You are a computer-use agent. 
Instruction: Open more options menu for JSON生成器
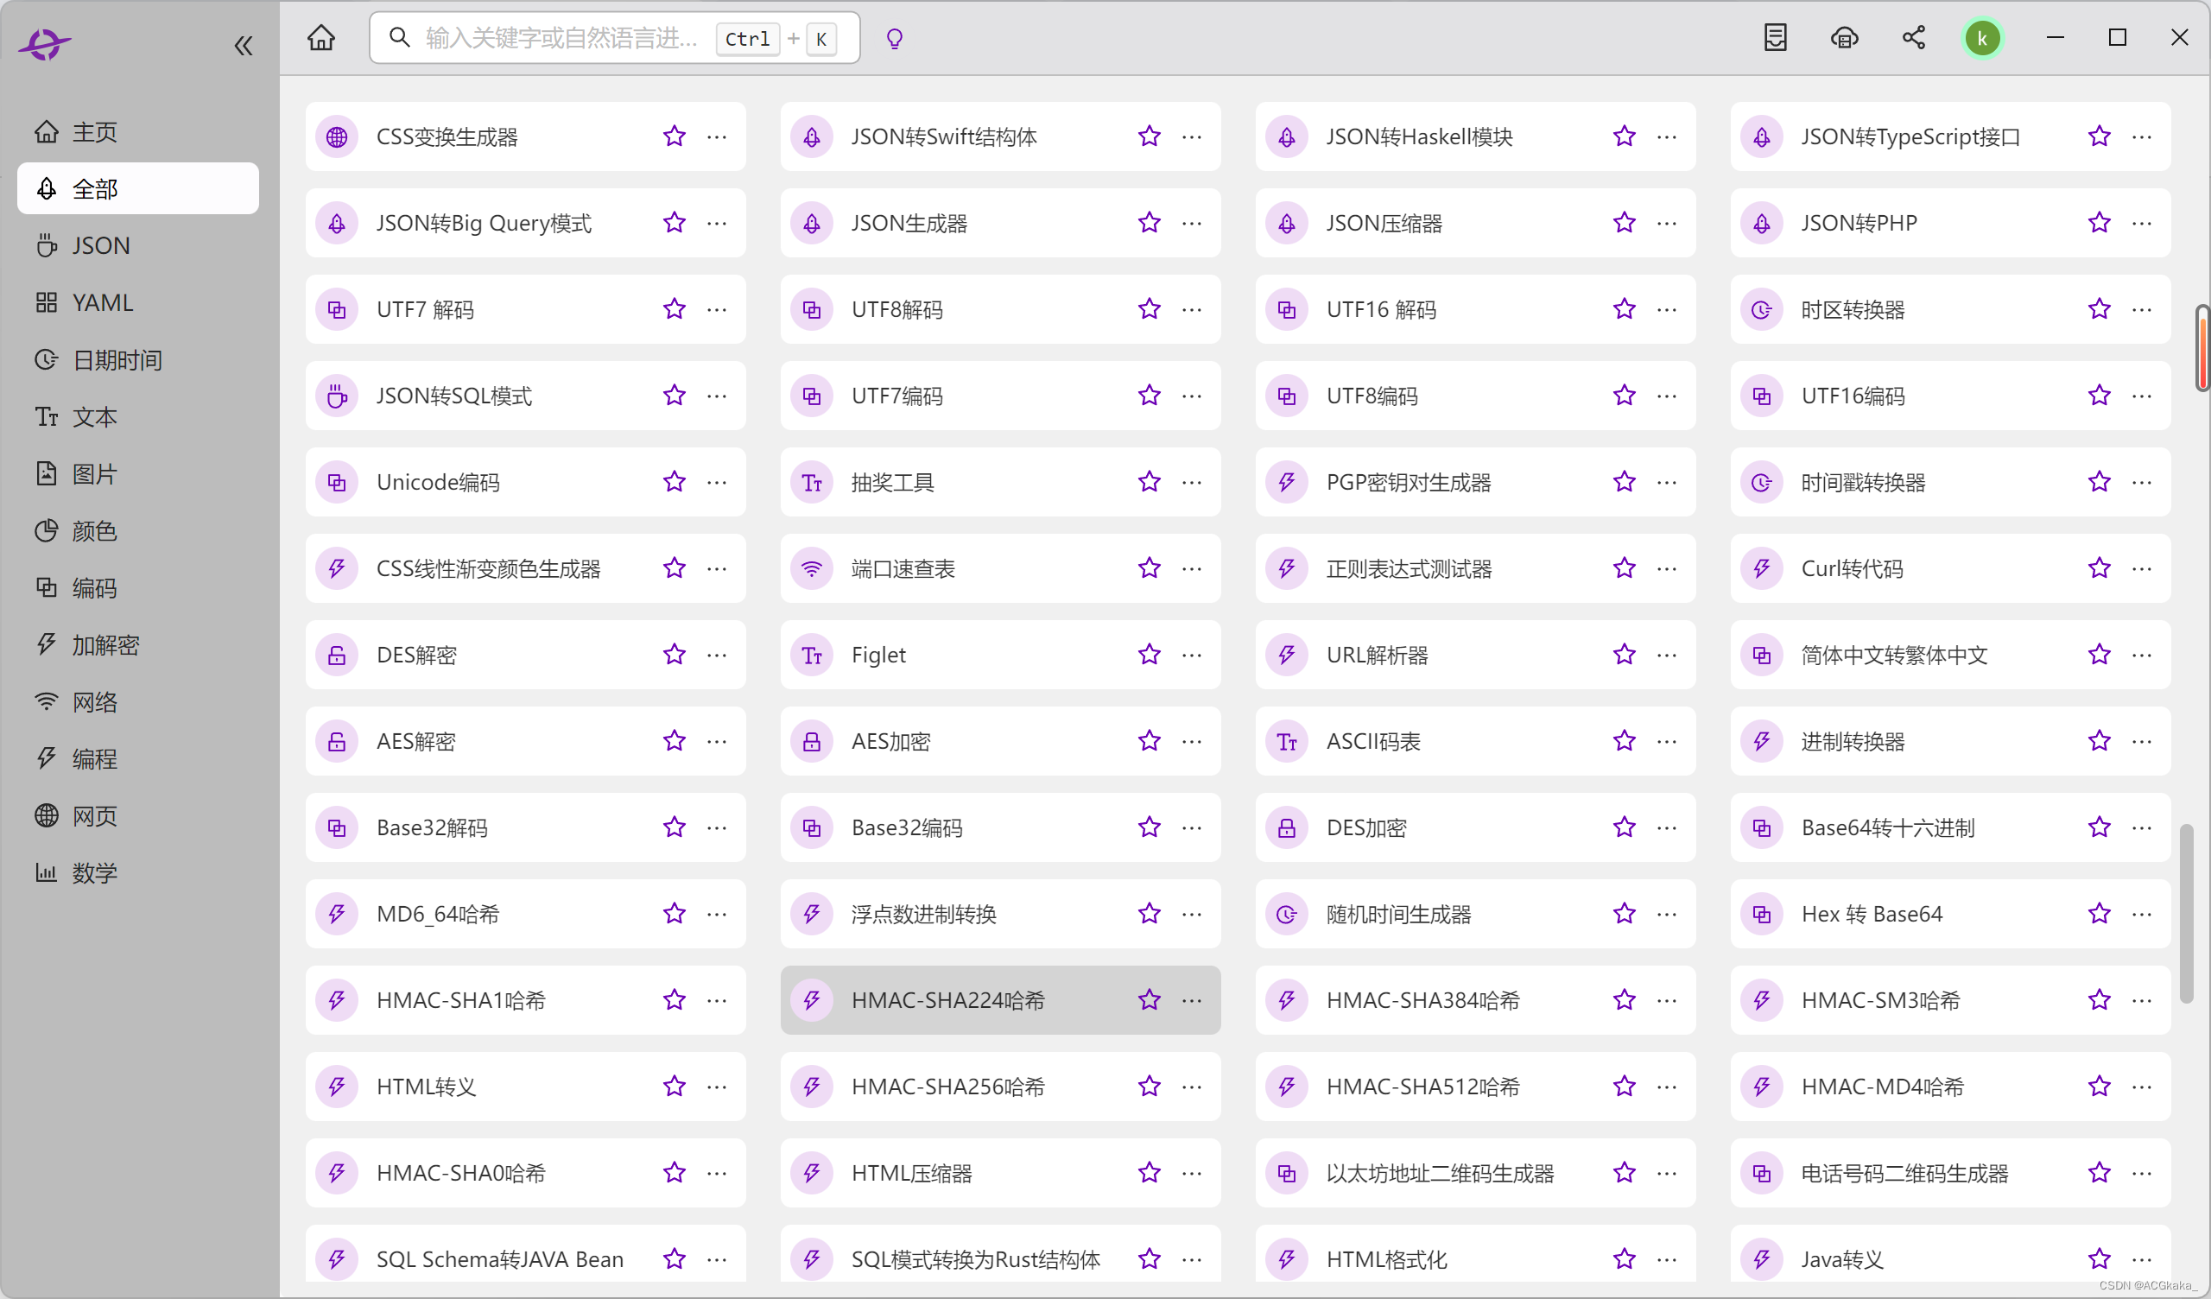[x=1192, y=223]
